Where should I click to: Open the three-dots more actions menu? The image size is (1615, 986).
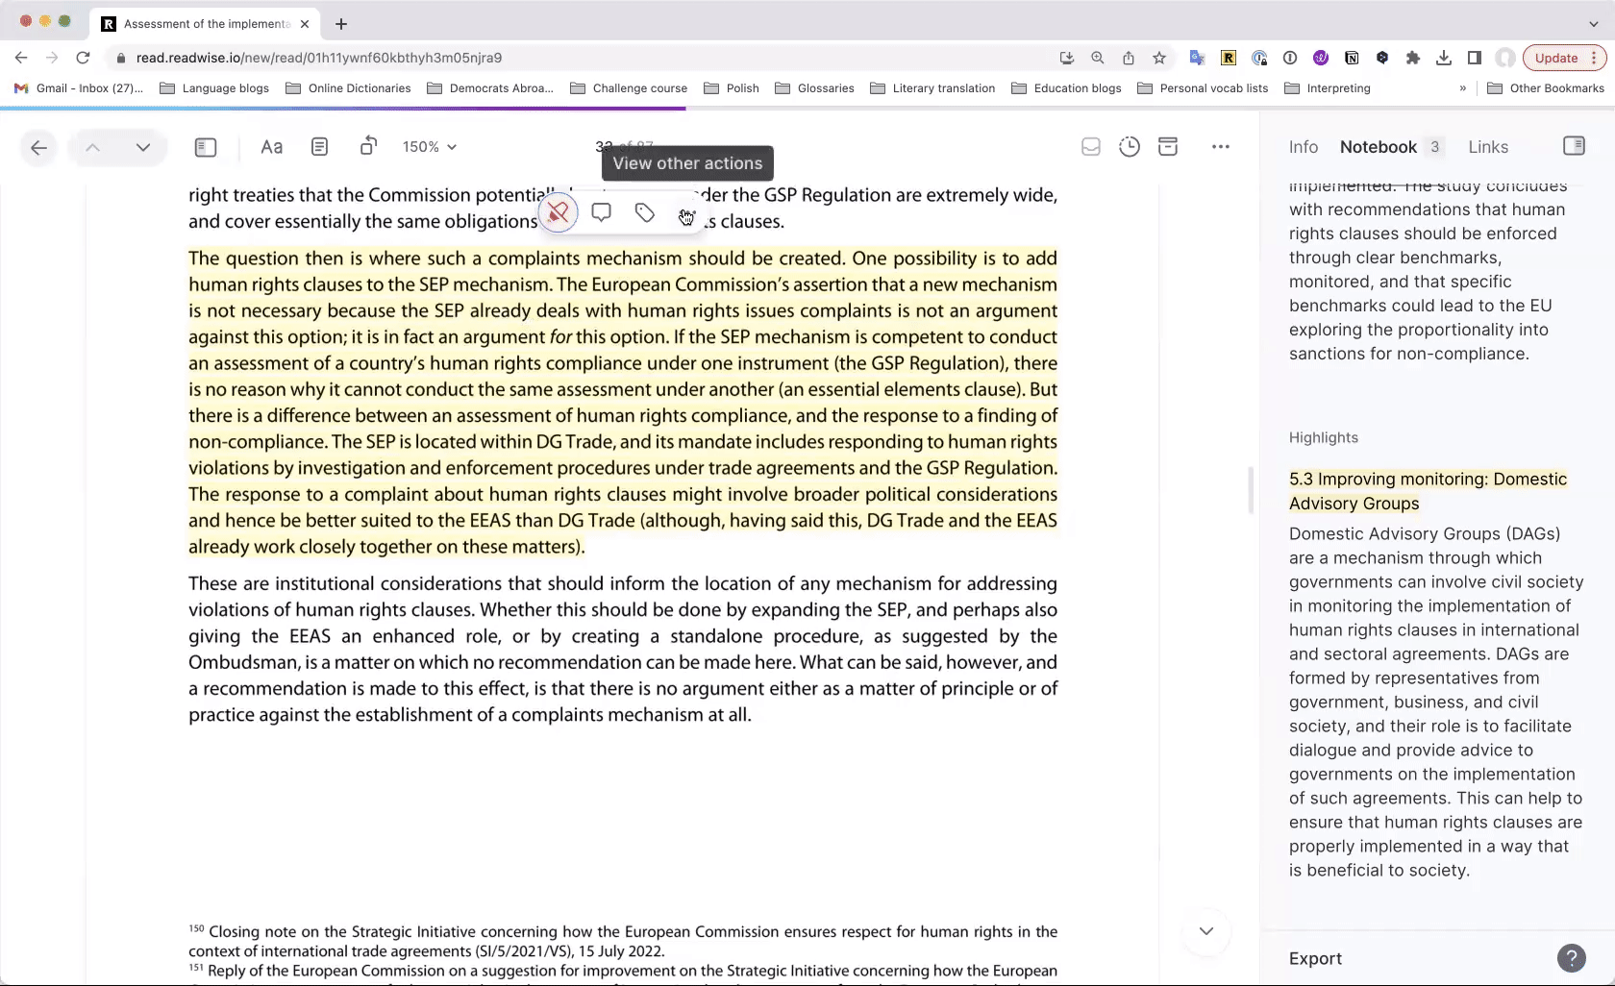click(1221, 147)
